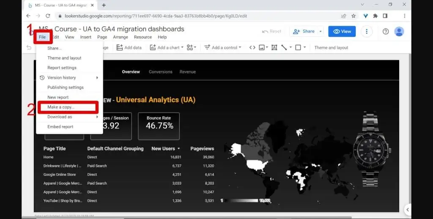Expand the Add a chart dropdown
Image resolution: width=433 pixels, height=219 pixels.
(x=167, y=47)
